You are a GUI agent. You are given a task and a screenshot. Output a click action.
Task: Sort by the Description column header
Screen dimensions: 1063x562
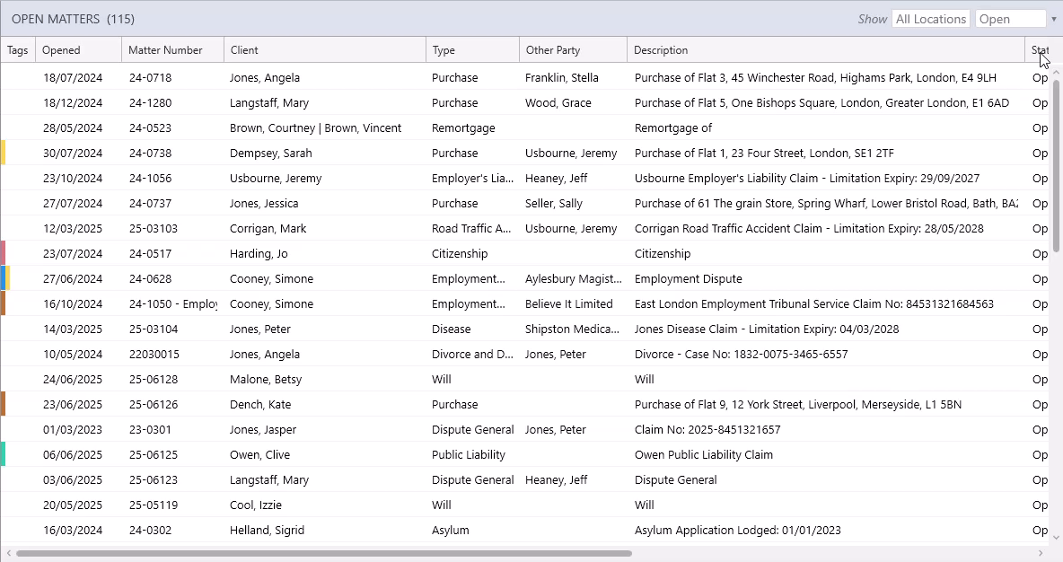tap(826, 50)
